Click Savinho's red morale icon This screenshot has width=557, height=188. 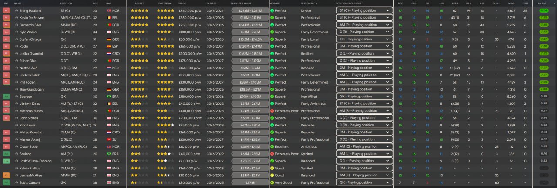coord(272,154)
